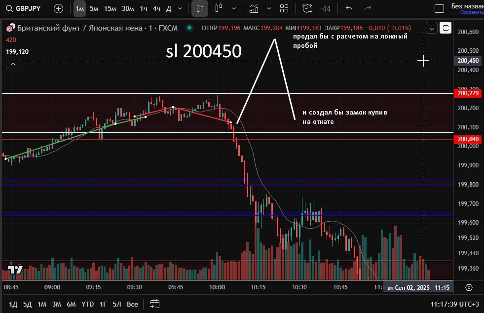Image resolution: width=484 pixels, height=313 pixels.
Task: Switch to the 1ч timeframe
Action: (x=143, y=8)
